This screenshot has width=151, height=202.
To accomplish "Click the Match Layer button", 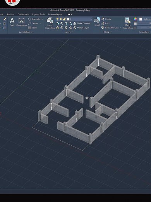I will point(81,28).
